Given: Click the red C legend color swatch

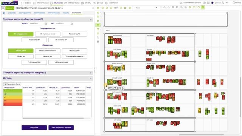Looking at the screenshot, I should tap(13, 104).
